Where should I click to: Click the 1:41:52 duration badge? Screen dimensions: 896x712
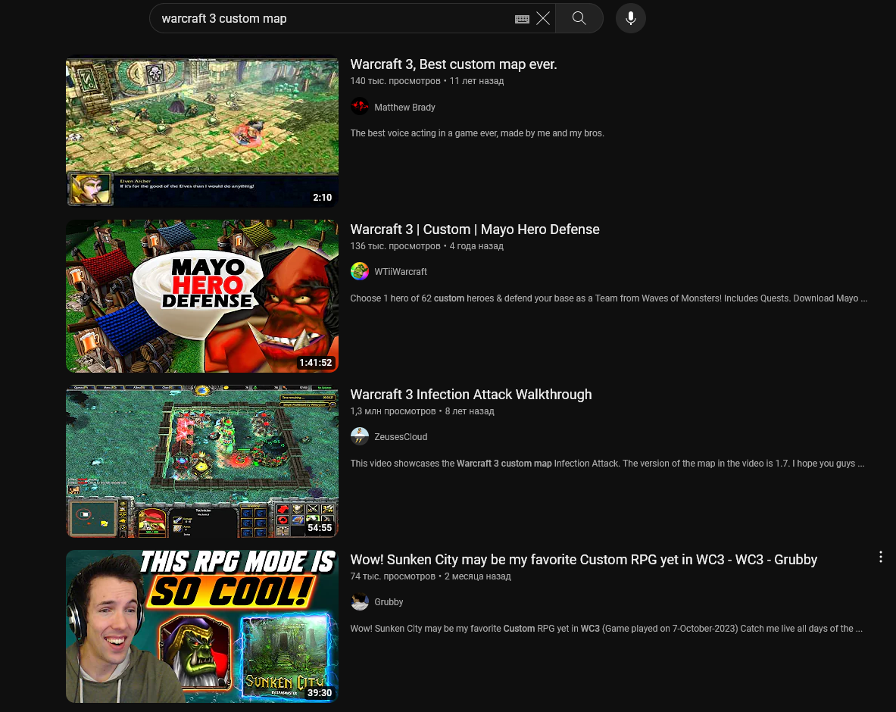click(x=315, y=362)
